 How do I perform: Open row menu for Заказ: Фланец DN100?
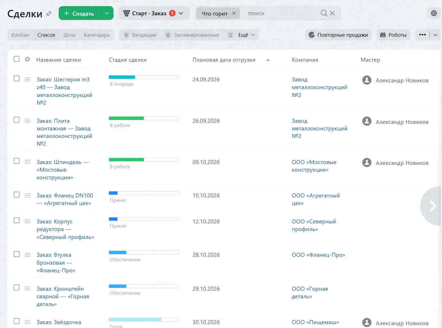tap(27, 195)
